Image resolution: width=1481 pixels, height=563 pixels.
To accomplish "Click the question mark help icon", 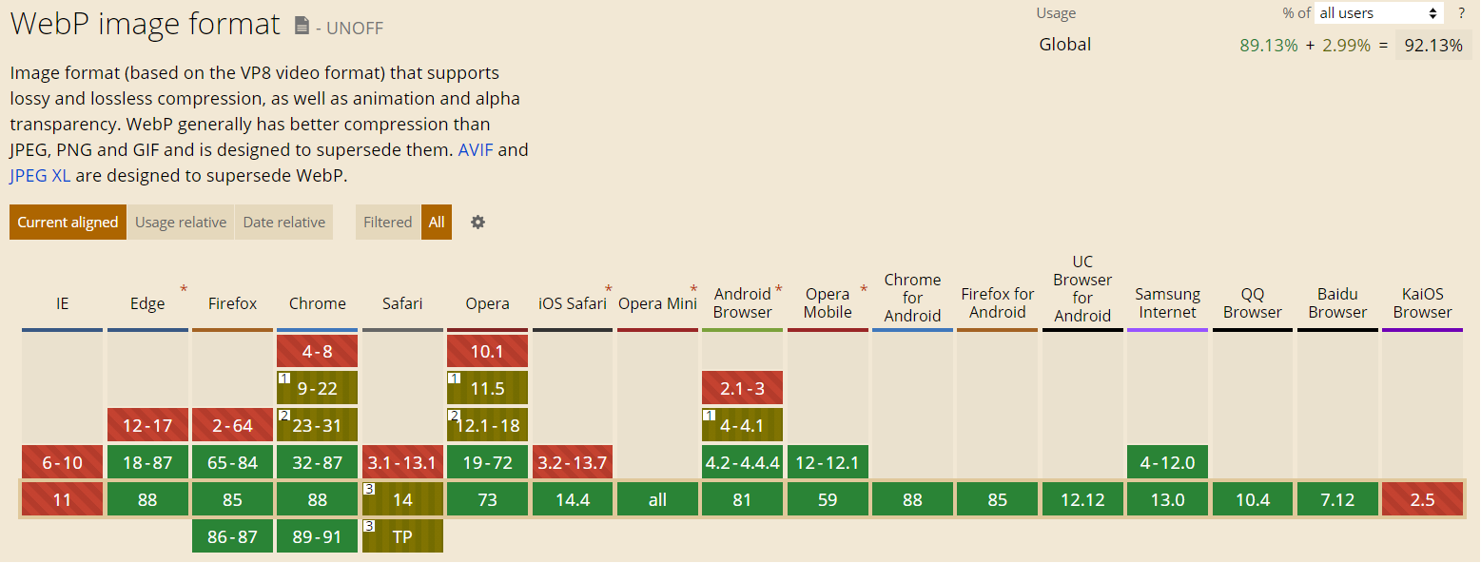I will click(1462, 13).
